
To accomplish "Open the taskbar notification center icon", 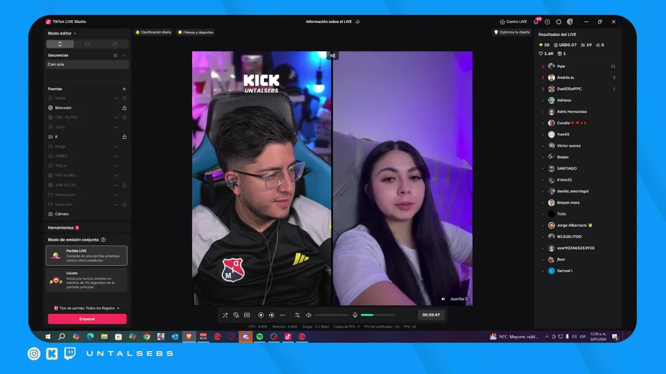I will (x=615, y=337).
